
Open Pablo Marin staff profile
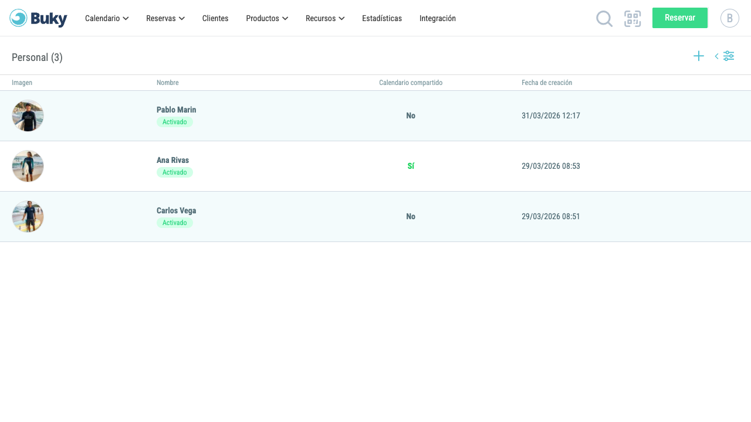(x=177, y=110)
